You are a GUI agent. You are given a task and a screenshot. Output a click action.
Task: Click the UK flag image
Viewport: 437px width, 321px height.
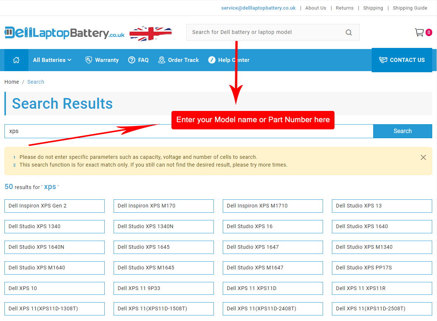[151, 34]
